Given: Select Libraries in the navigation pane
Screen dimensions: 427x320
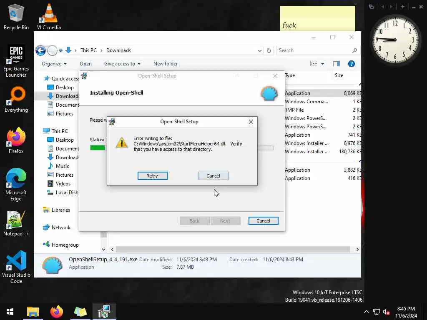Looking at the screenshot, I should 57,210.
